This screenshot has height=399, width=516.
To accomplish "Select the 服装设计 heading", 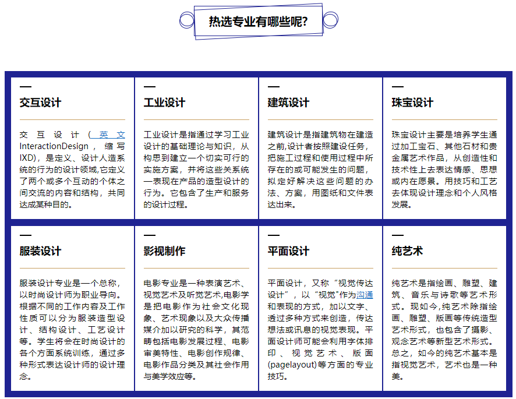I will [40, 251].
